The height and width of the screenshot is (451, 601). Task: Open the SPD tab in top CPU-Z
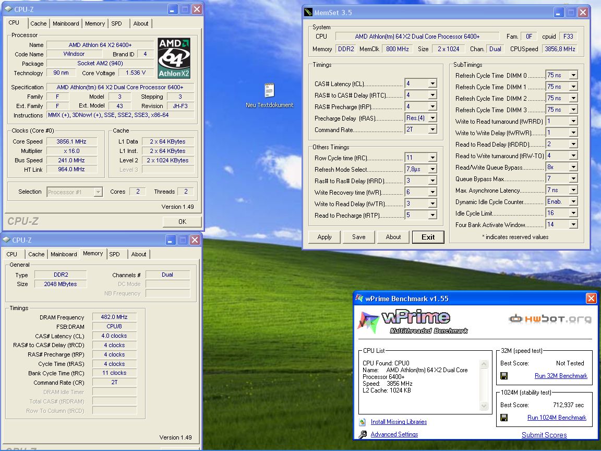[116, 23]
